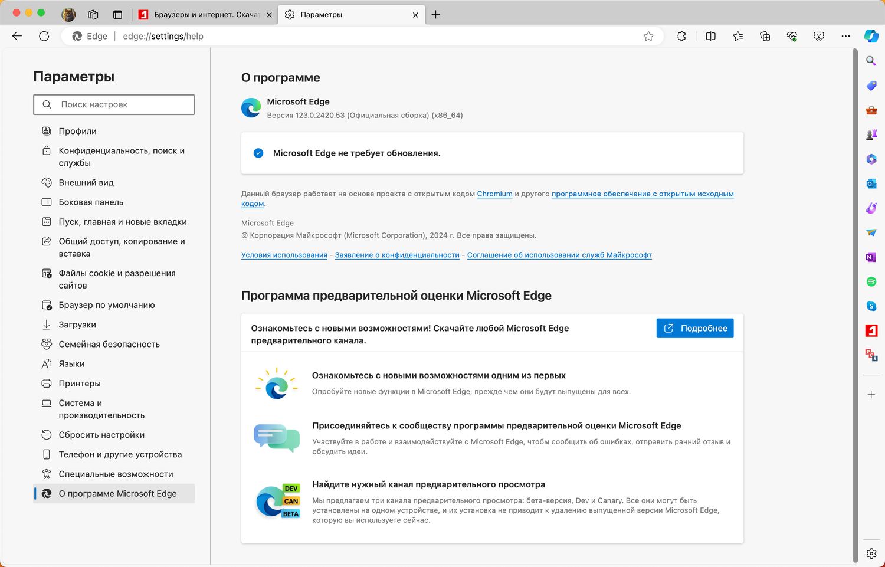Open the Условия использования link
This screenshot has width=885, height=567.
pos(284,255)
